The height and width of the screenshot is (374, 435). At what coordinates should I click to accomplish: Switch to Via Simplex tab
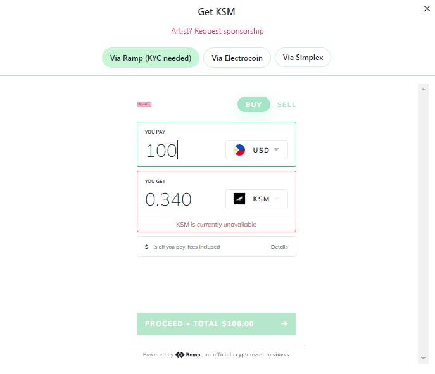click(x=303, y=58)
